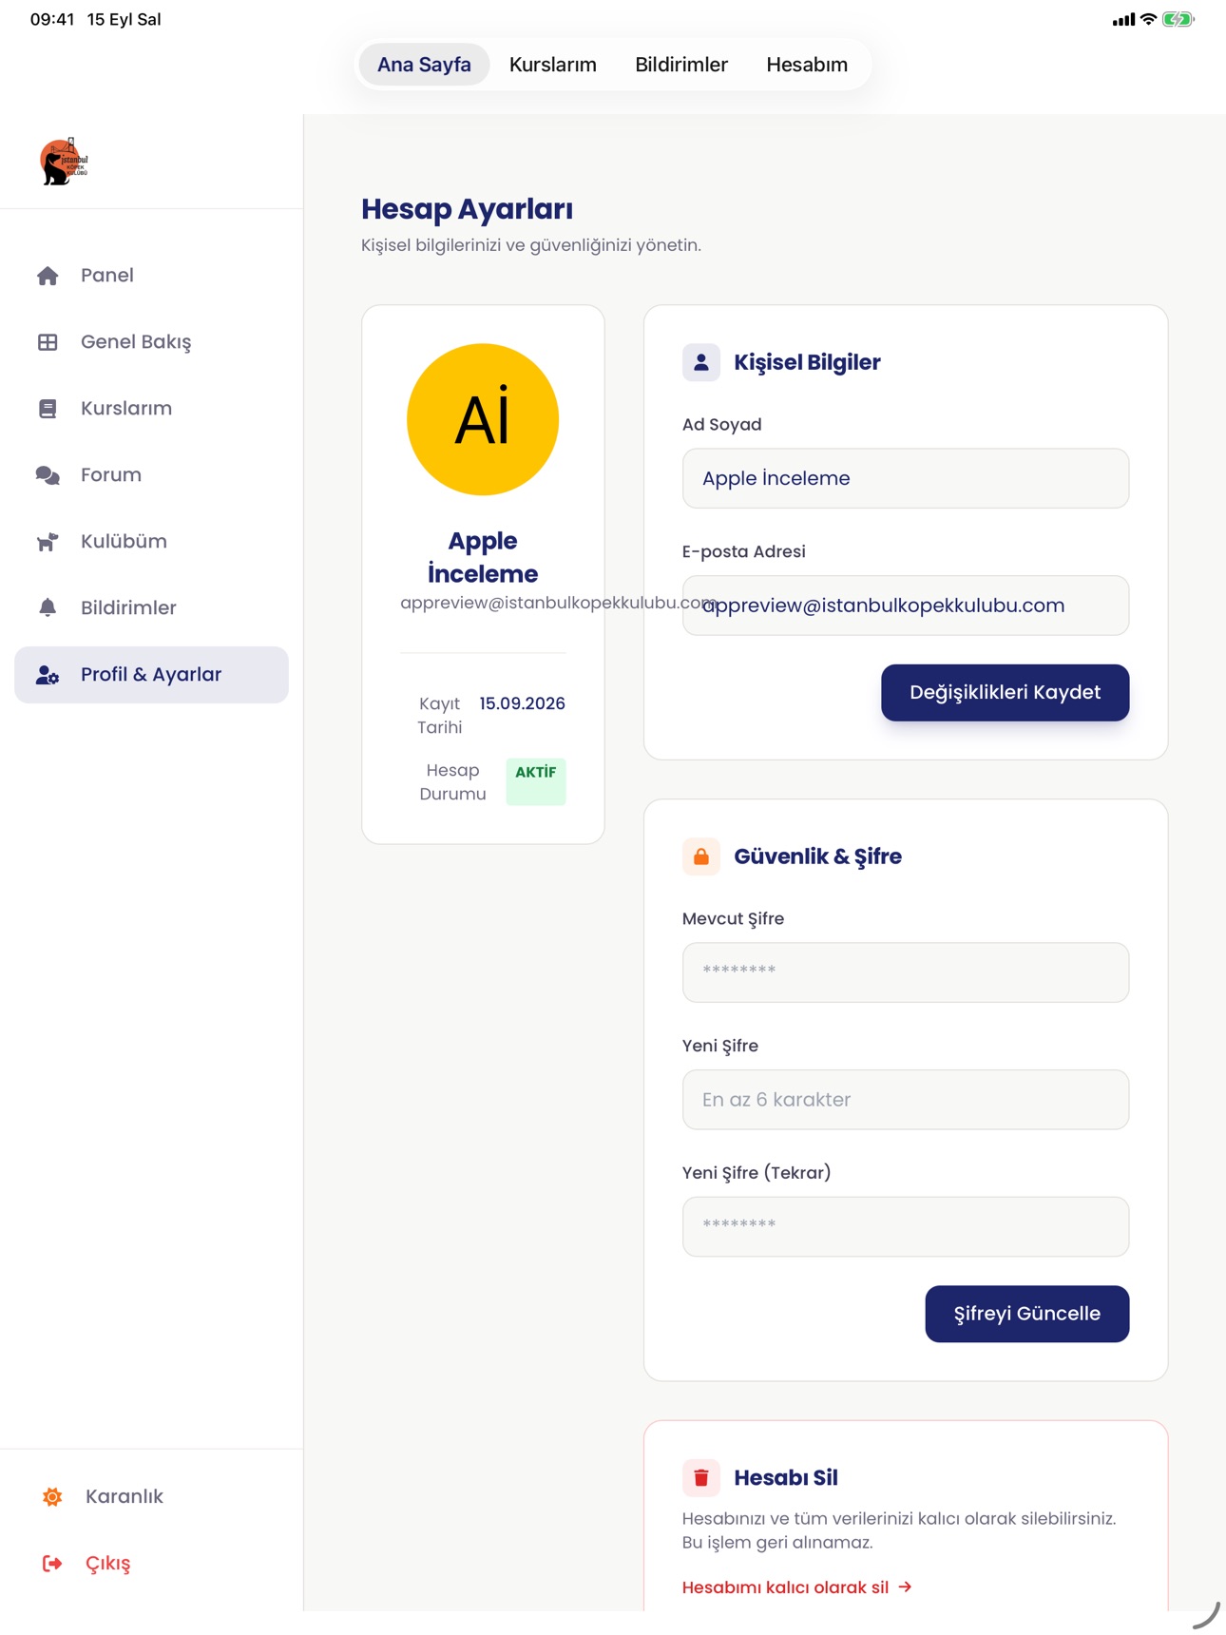Click the Kulübüm dog icon
1226x1635 pixels.
(x=48, y=542)
